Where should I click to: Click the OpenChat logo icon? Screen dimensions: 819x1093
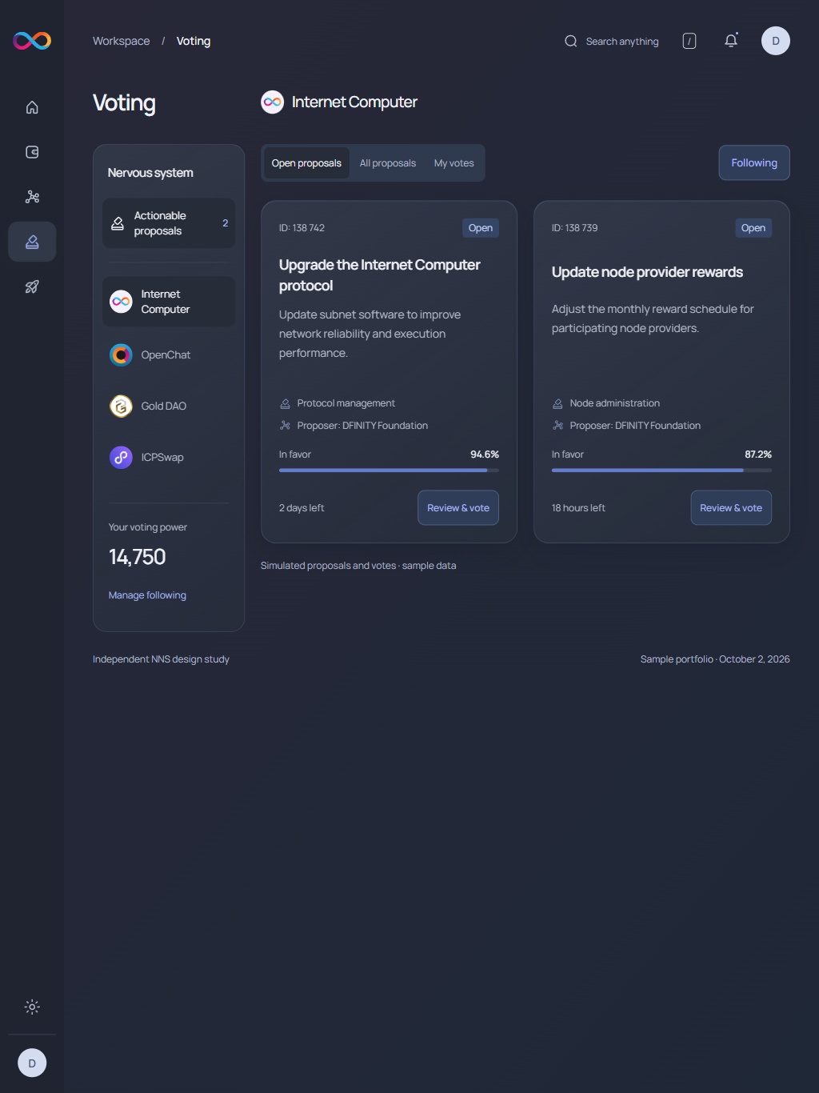[121, 354]
